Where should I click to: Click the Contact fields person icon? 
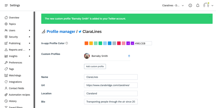[x=6, y=88]
